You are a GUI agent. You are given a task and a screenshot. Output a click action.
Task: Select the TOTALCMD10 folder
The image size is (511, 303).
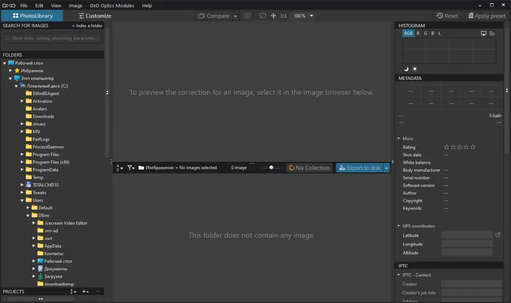tap(42, 185)
